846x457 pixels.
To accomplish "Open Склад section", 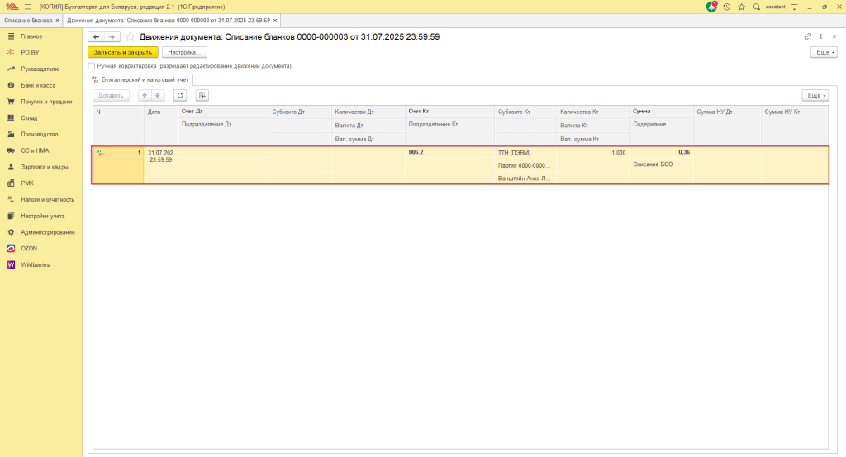I will pos(29,117).
